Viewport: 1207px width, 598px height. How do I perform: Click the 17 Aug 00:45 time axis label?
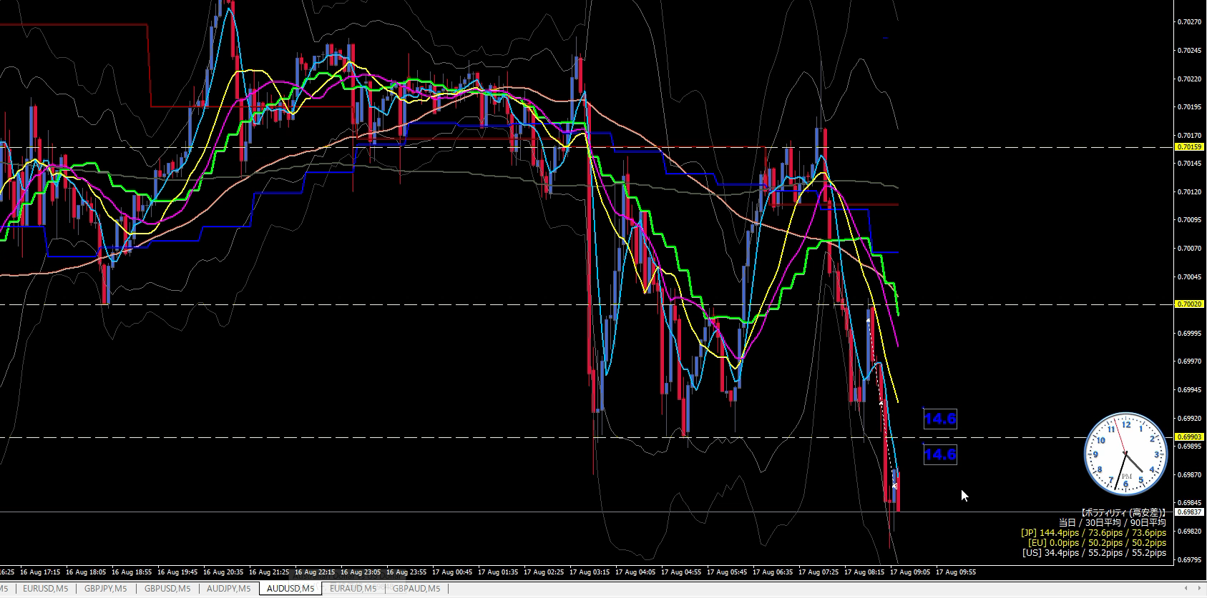point(452,572)
